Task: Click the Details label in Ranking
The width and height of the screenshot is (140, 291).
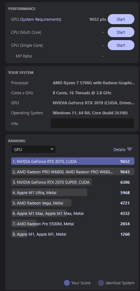Action: click(120, 149)
